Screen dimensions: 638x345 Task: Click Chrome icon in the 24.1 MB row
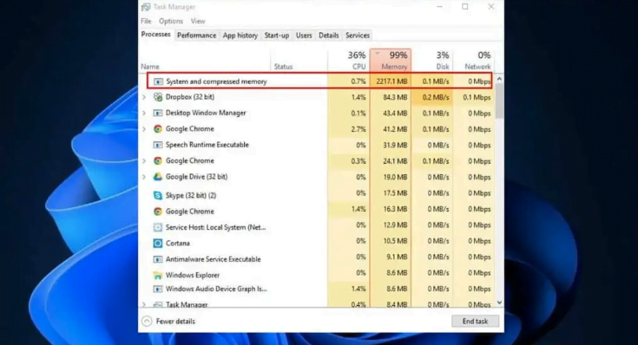[158, 161]
